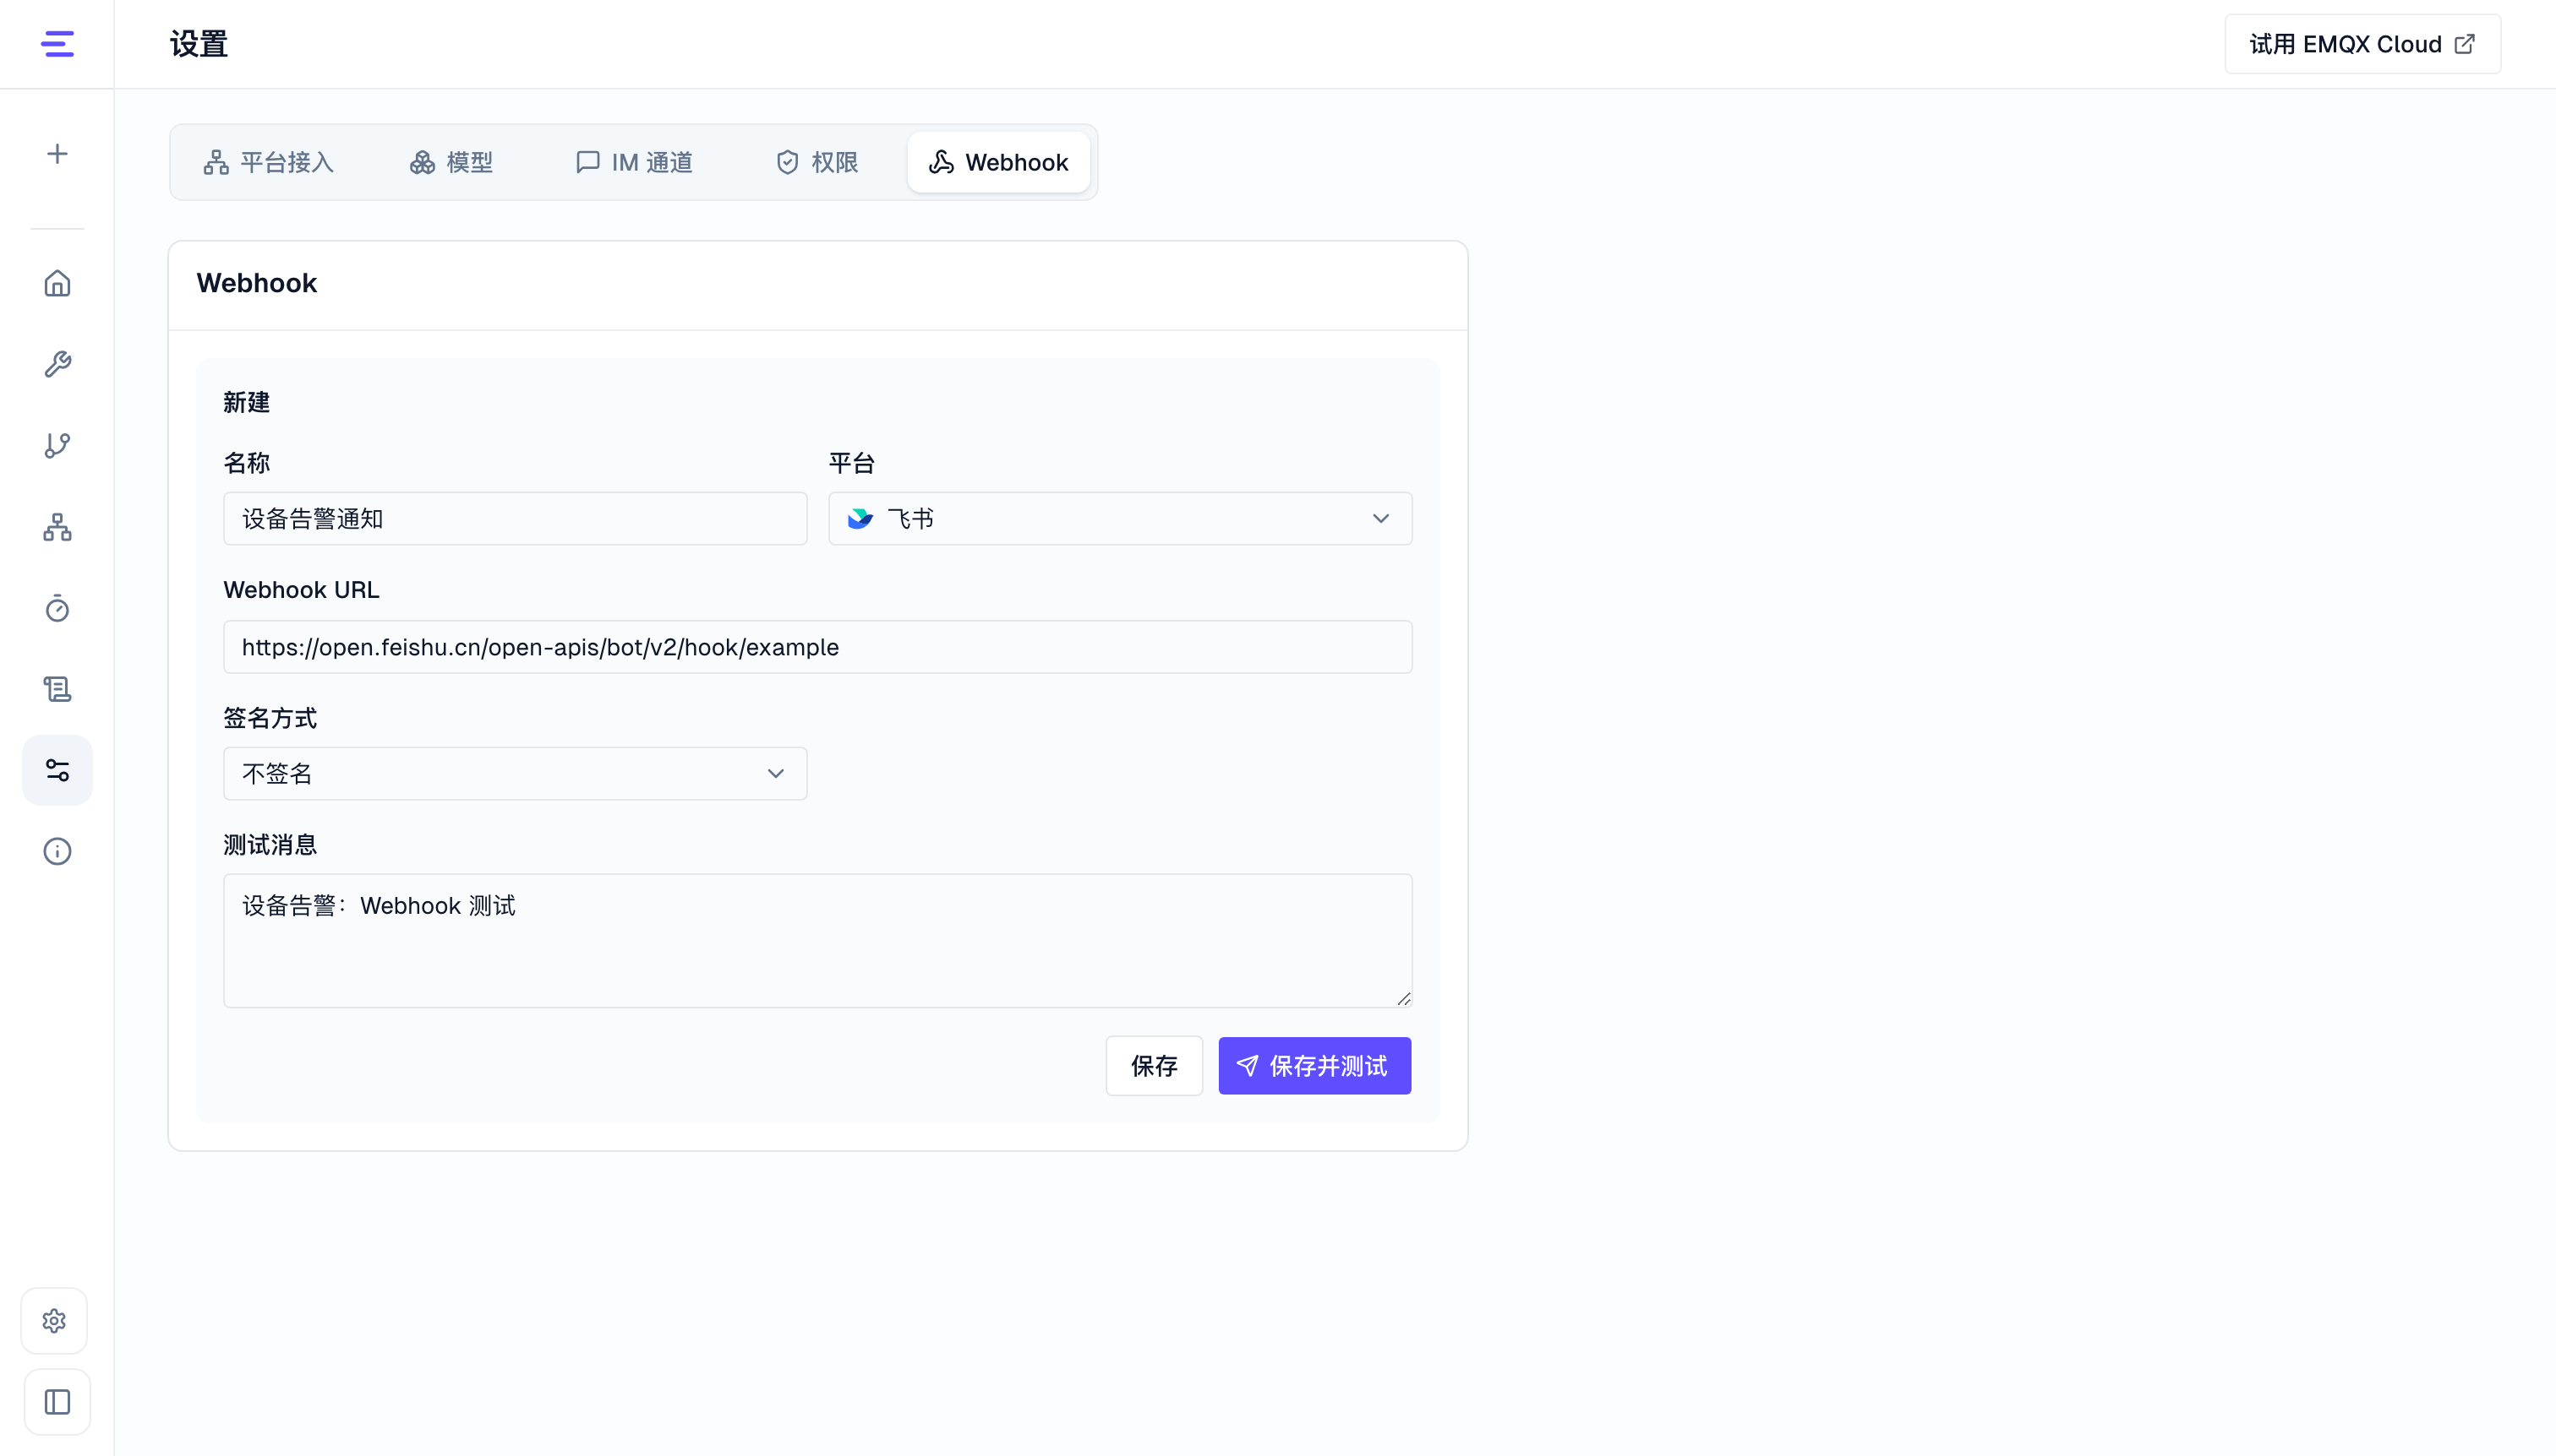Open the home icon in sidebar
Screen dimensions: 2556x1456
click(x=57, y=283)
